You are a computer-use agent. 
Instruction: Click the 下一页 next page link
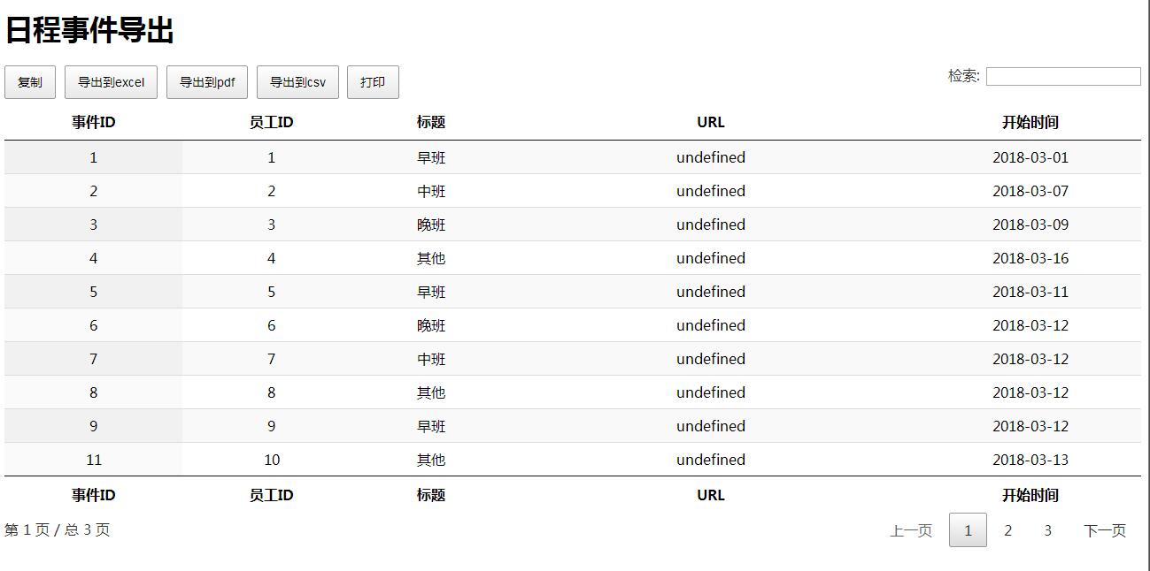pyautogui.click(x=1105, y=530)
